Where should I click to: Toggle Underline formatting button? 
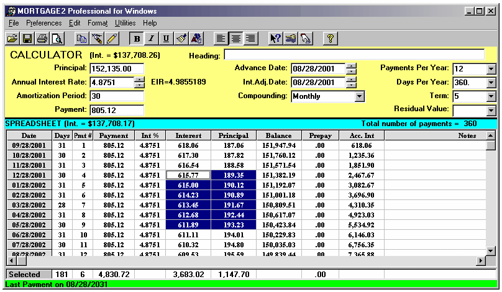tap(167, 39)
